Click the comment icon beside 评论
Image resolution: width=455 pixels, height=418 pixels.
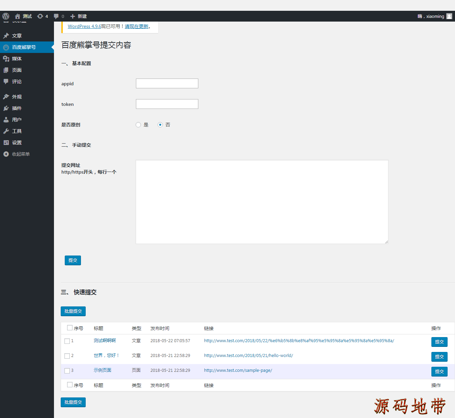tap(6, 82)
